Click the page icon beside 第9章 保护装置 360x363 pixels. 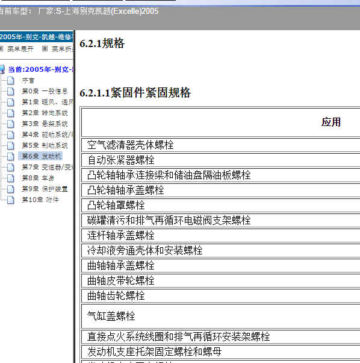(x=11, y=189)
